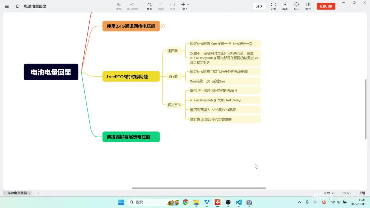Image resolution: width=370 pixels, height=208 pixels.
Task: Open the Windows Start menu
Action: coord(121,202)
